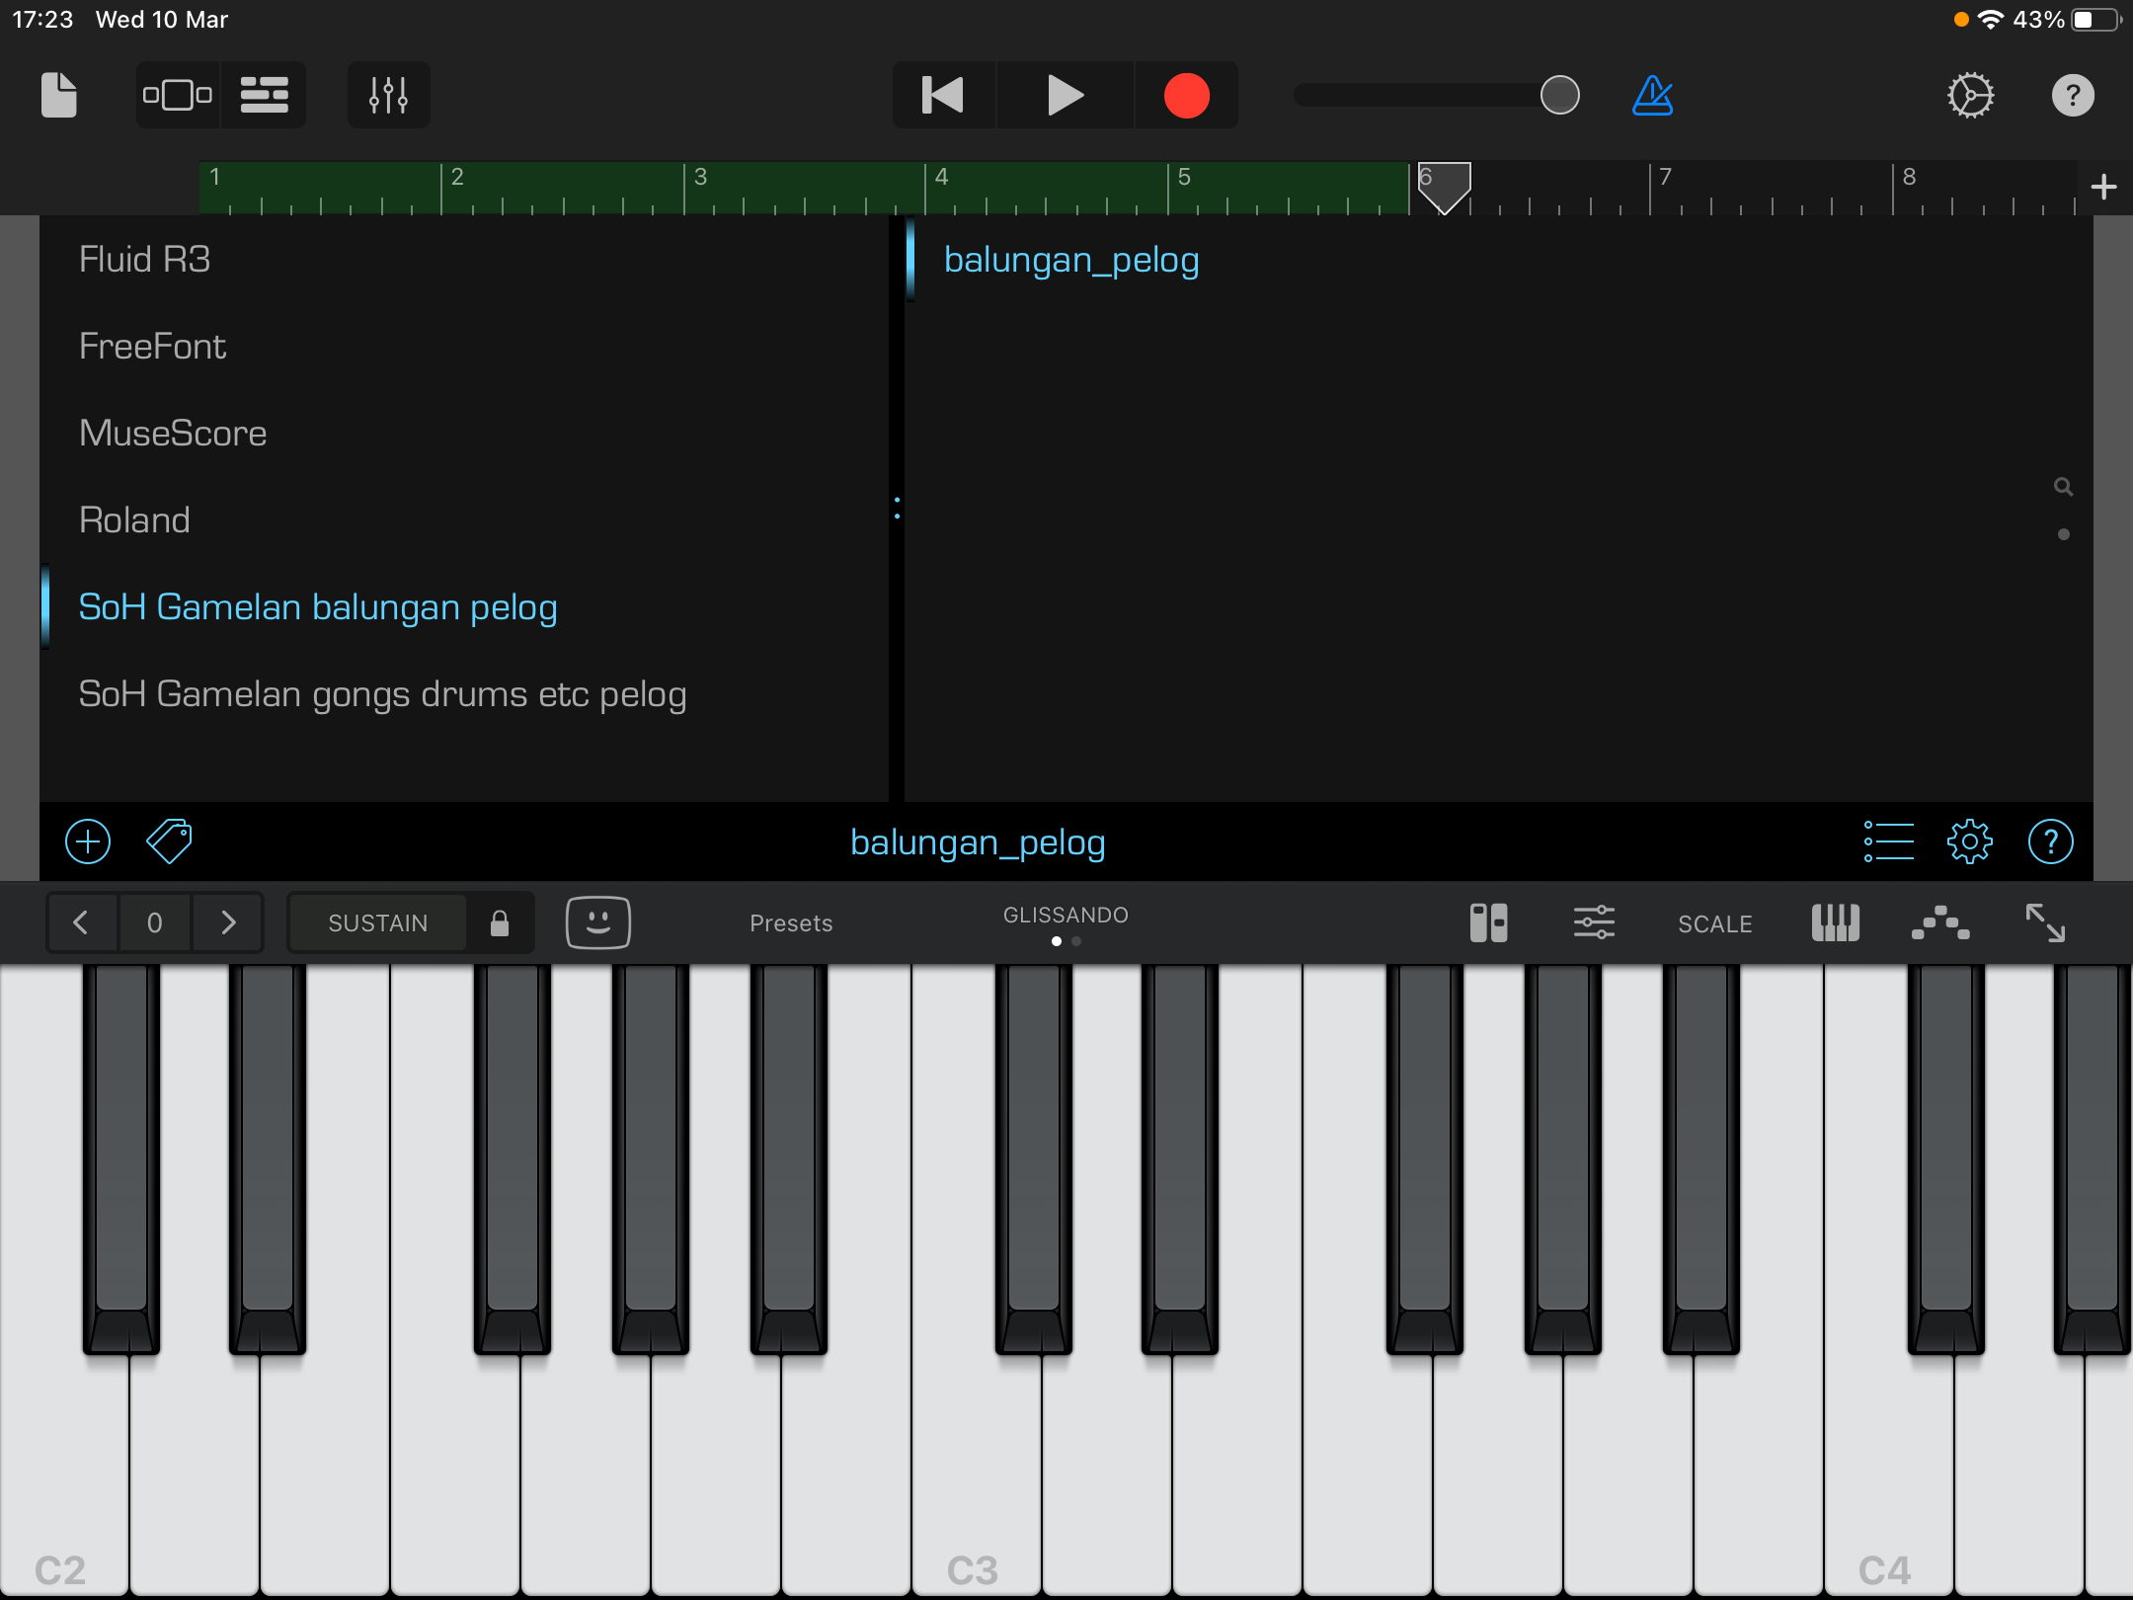Open the song settings
The image size is (2133, 1600).
(1970, 95)
